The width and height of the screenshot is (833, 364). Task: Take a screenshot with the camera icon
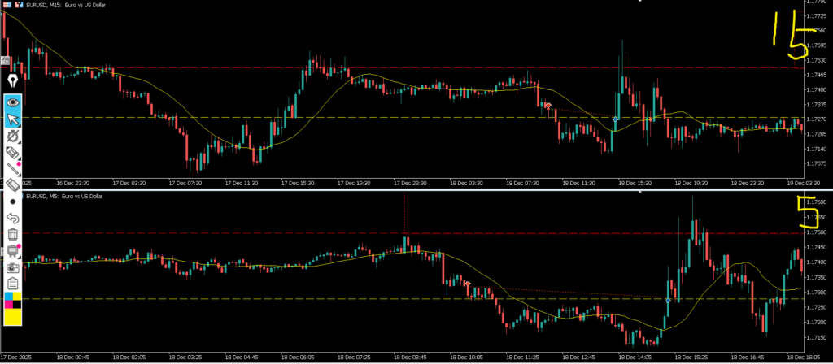(13, 268)
